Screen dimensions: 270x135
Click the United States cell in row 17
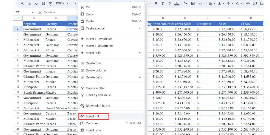56,108
